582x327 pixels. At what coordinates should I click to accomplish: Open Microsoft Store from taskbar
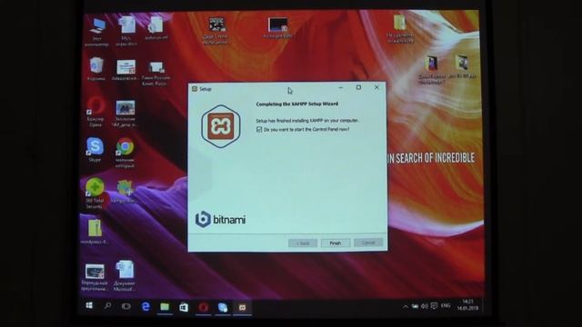click(184, 307)
